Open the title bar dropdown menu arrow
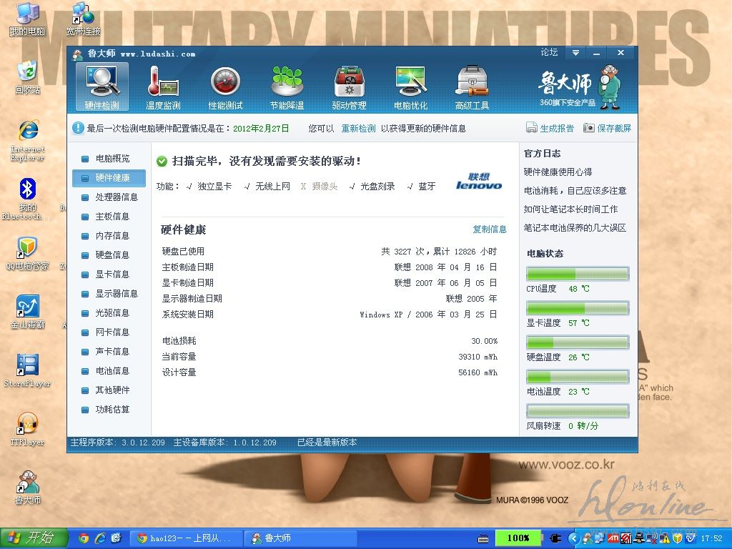This screenshot has width=732, height=549. (575, 53)
